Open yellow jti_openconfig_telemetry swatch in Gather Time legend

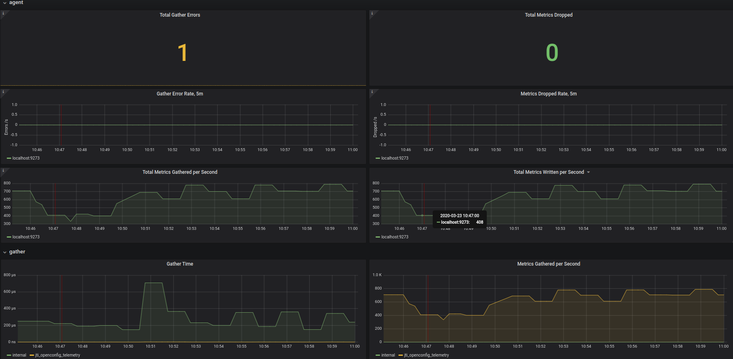(x=32, y=355)
